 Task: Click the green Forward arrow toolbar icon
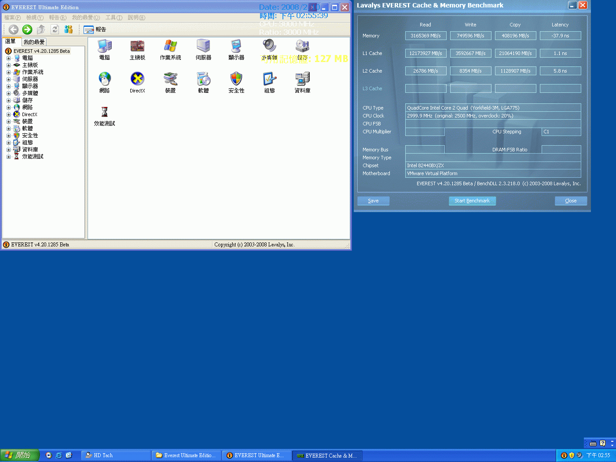[27, 29]
